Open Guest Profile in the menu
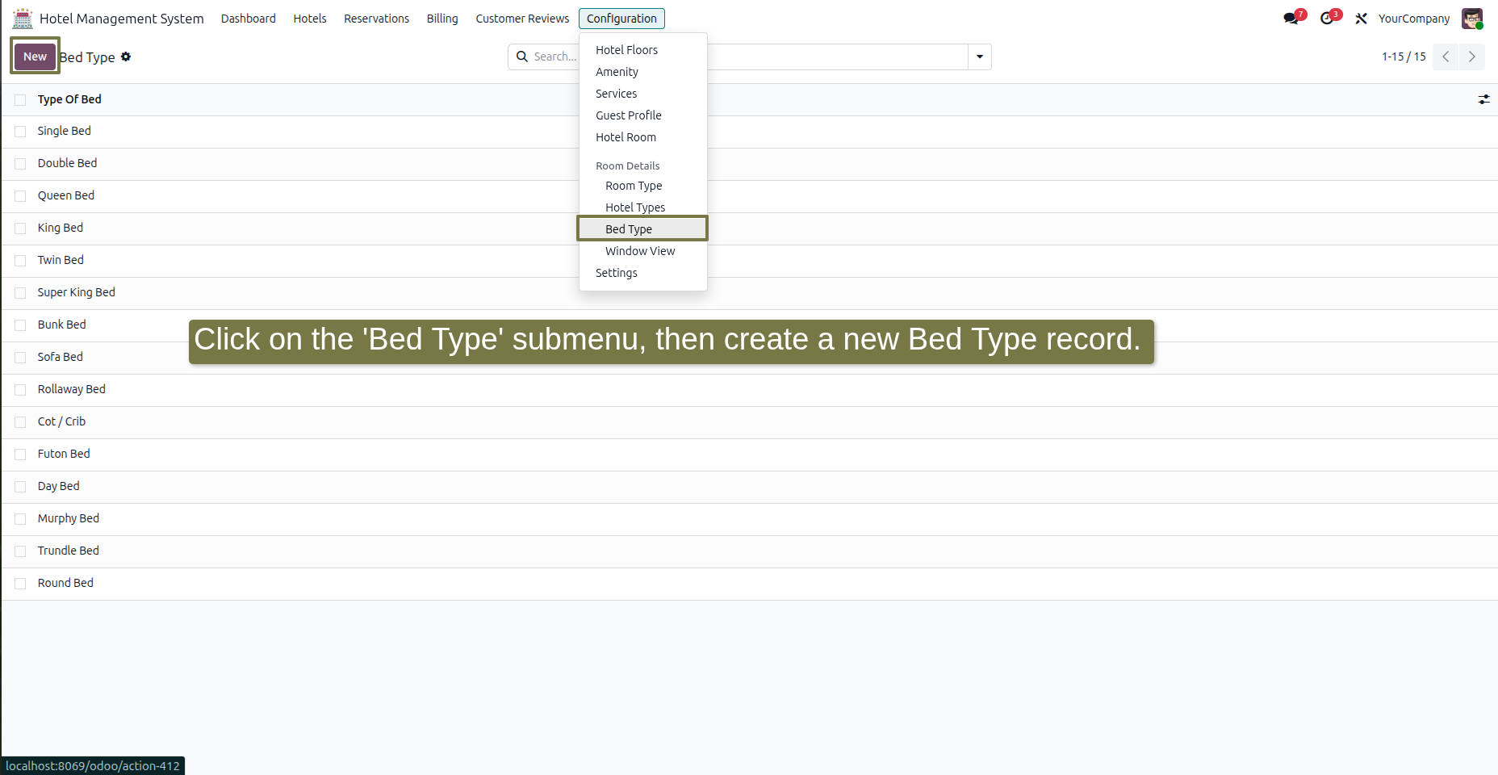Screen dimensions: 1498x775 point(642,115)
